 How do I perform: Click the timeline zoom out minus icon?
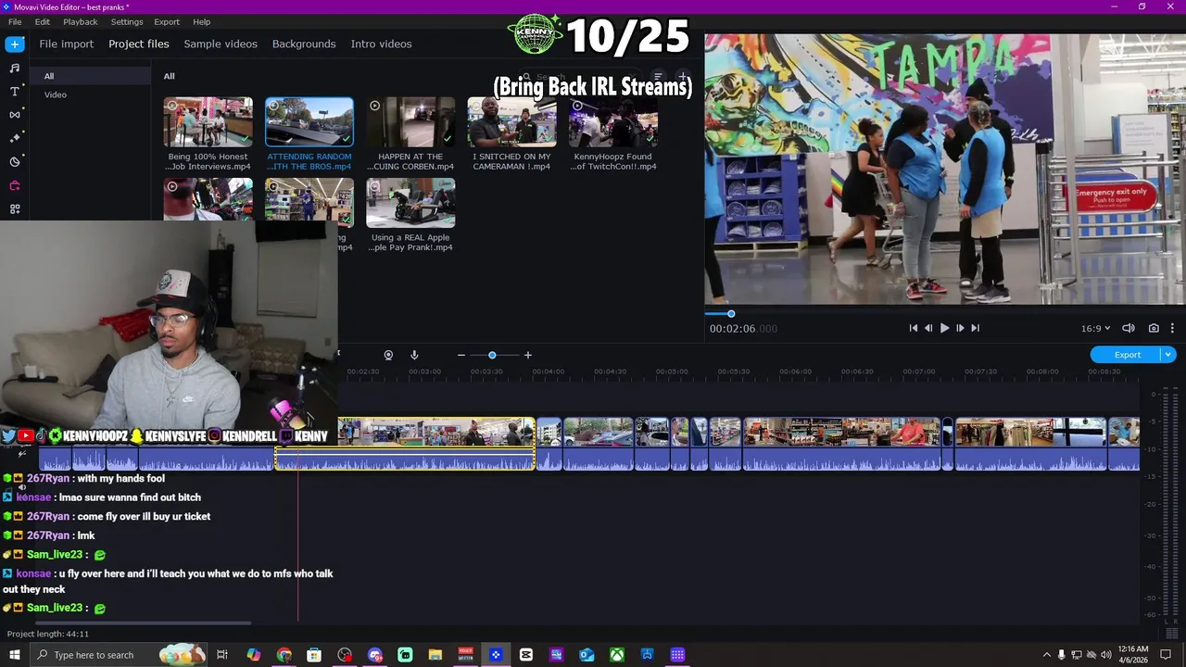tap(461, 355)
